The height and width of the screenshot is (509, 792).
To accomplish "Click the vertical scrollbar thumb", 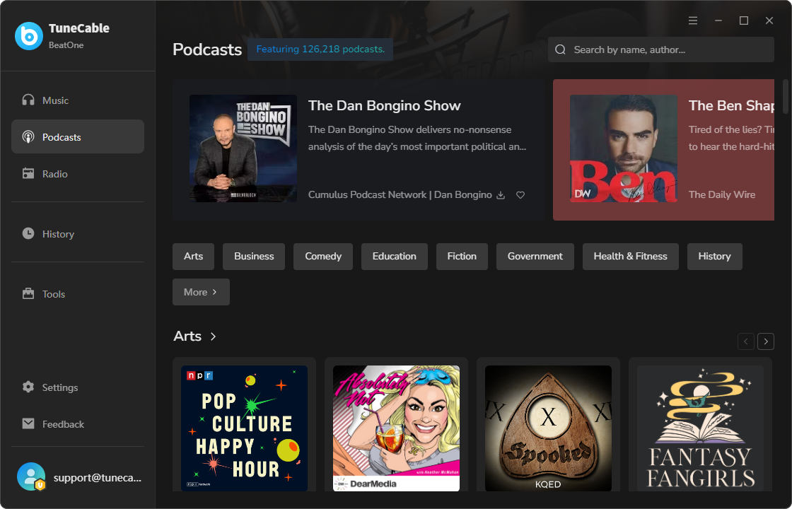I will [786, 96].
